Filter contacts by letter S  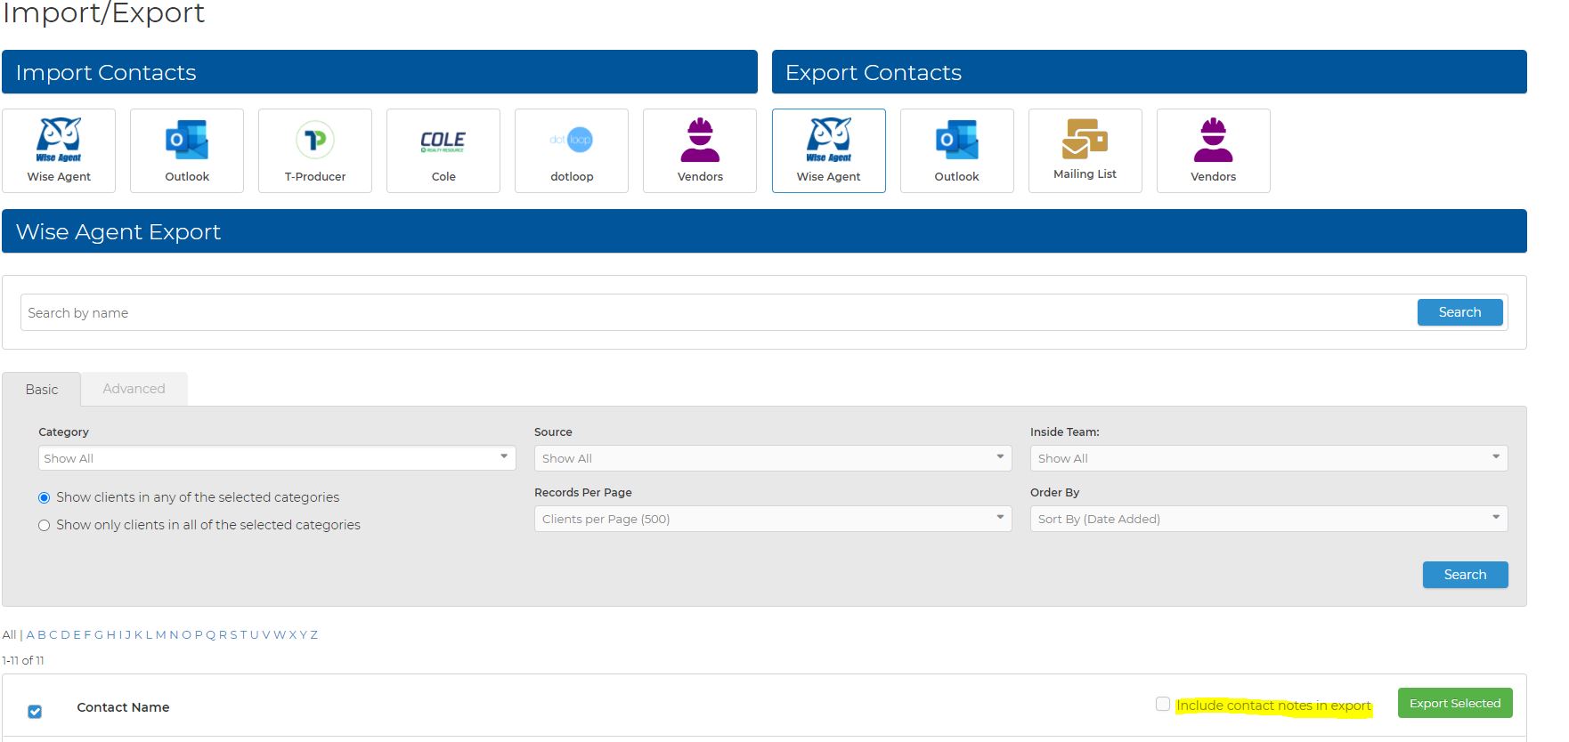(x=233, y=634)
